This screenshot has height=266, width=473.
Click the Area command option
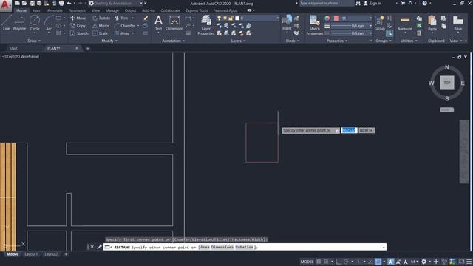click(205, 247)
